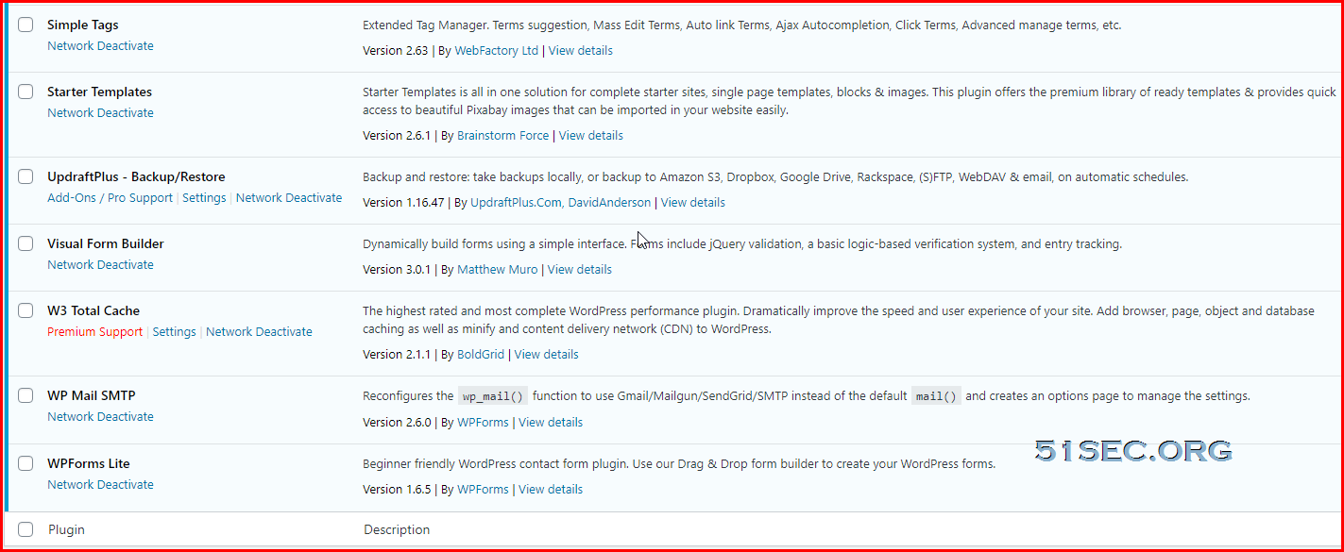Open Matthew Muro author link
The image size is (1344, 552).
pyautogui.click(x=497, y=269)
